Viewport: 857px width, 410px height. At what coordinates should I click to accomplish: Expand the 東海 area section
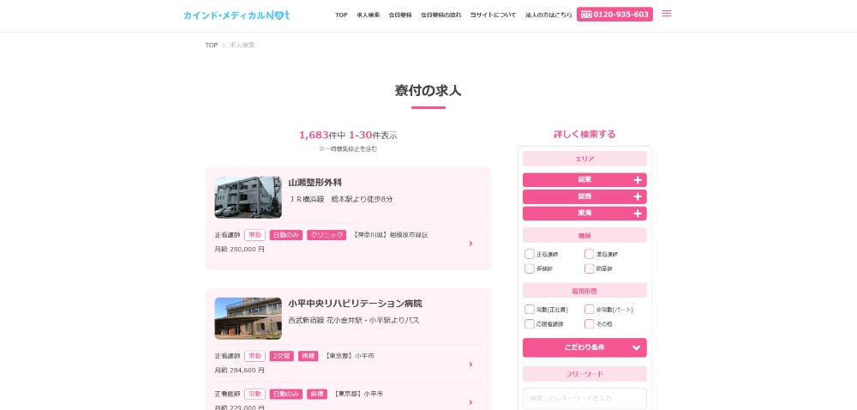tap(584, 214)
